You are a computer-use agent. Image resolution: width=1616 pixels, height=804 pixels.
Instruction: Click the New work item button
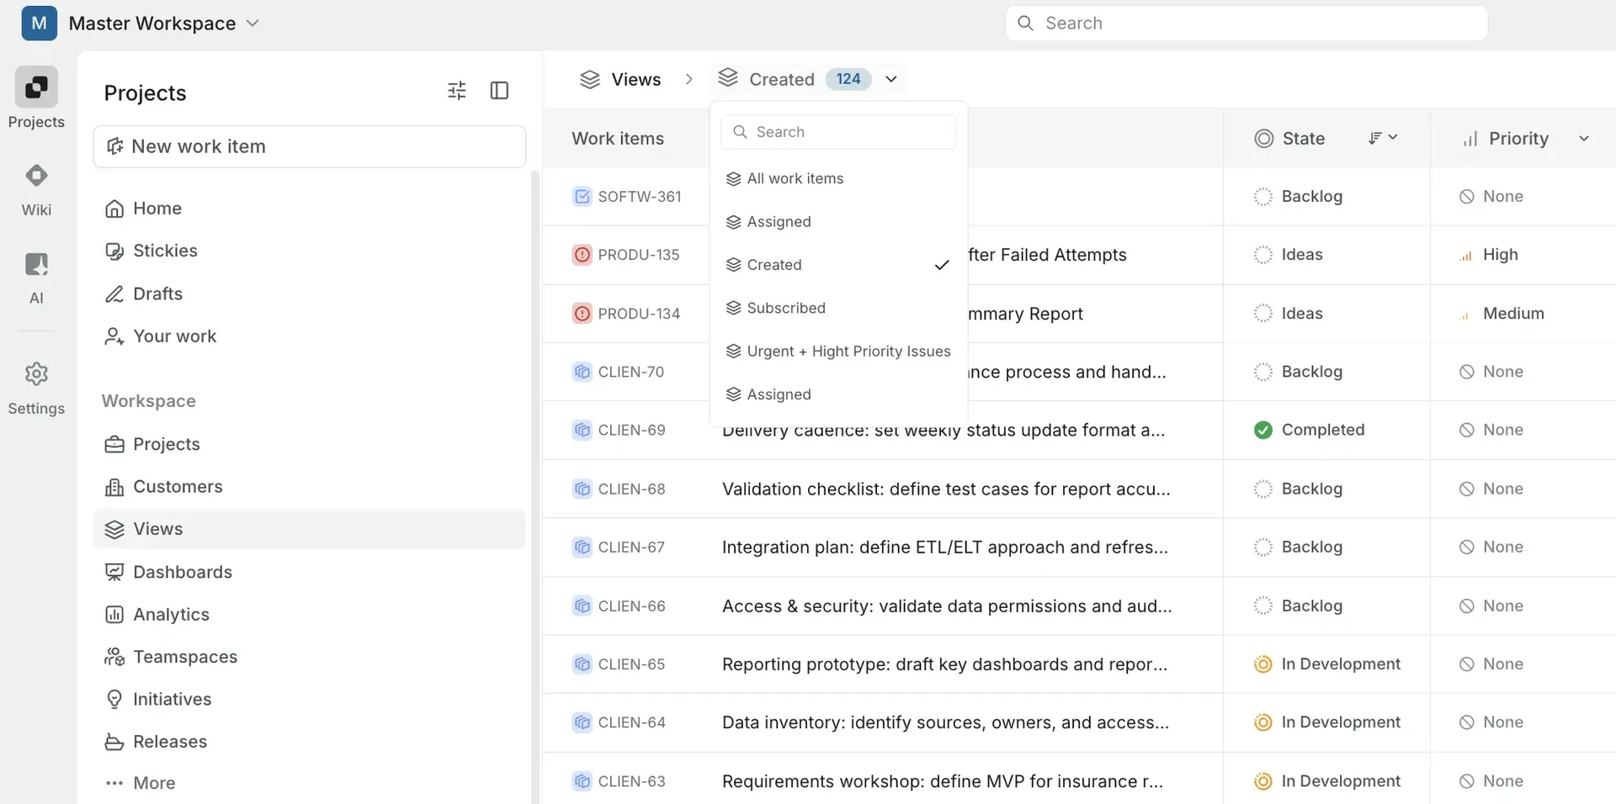(x=310, y=146)
